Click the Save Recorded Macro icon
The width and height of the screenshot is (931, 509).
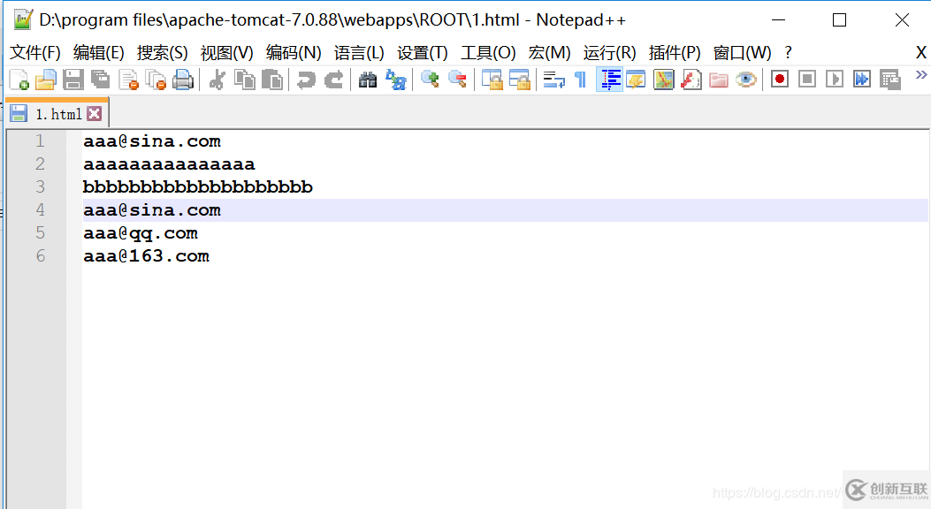coord(890,79)
